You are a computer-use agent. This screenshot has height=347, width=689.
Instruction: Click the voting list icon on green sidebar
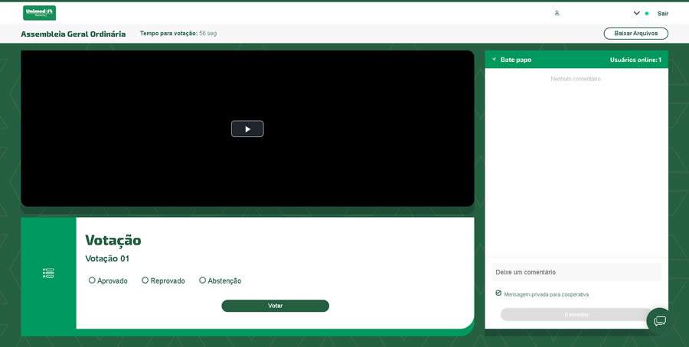coord(48,273)
